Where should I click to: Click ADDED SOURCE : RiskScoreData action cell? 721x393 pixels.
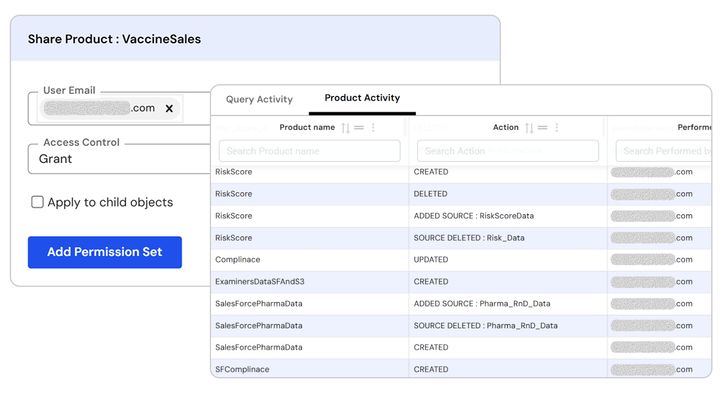[x=473, y=215]
